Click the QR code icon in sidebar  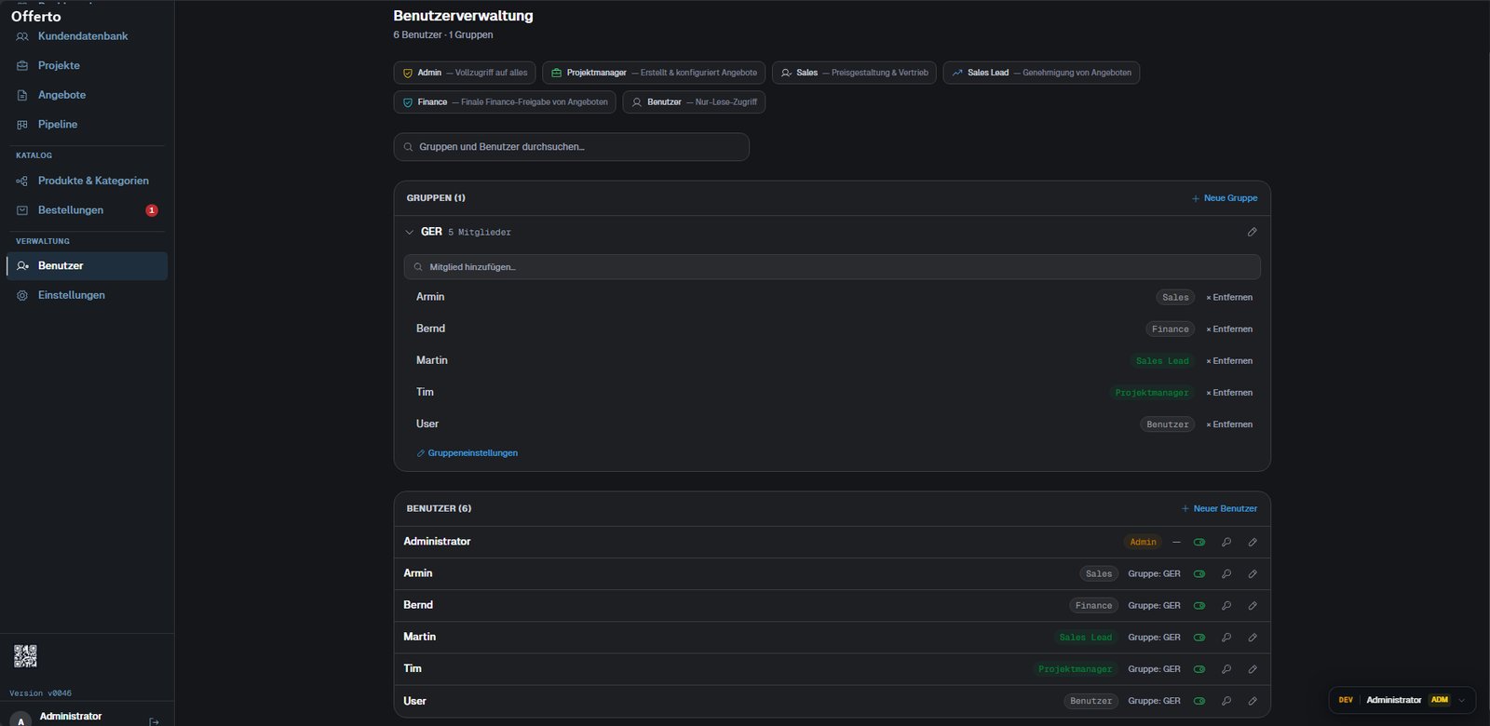[25, 656]
